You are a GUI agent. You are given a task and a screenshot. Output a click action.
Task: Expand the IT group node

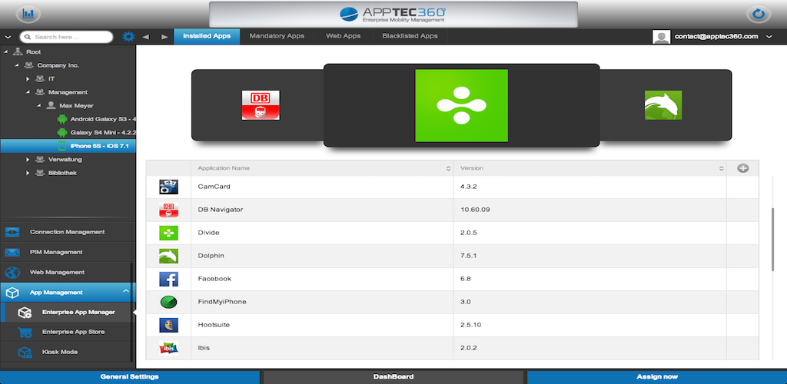point(28,78)
